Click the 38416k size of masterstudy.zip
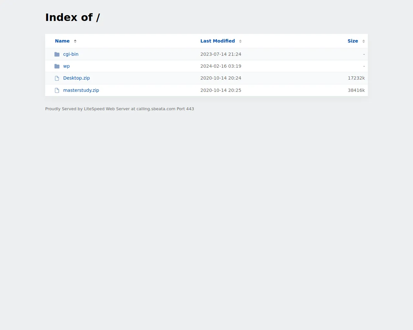 click(x=356, y=90)
